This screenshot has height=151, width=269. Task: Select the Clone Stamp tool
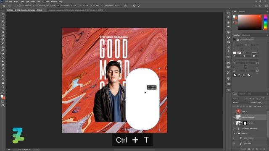click(x=3, y=47)
